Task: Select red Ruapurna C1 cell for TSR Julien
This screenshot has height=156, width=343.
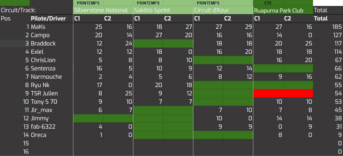Action: 268,93
